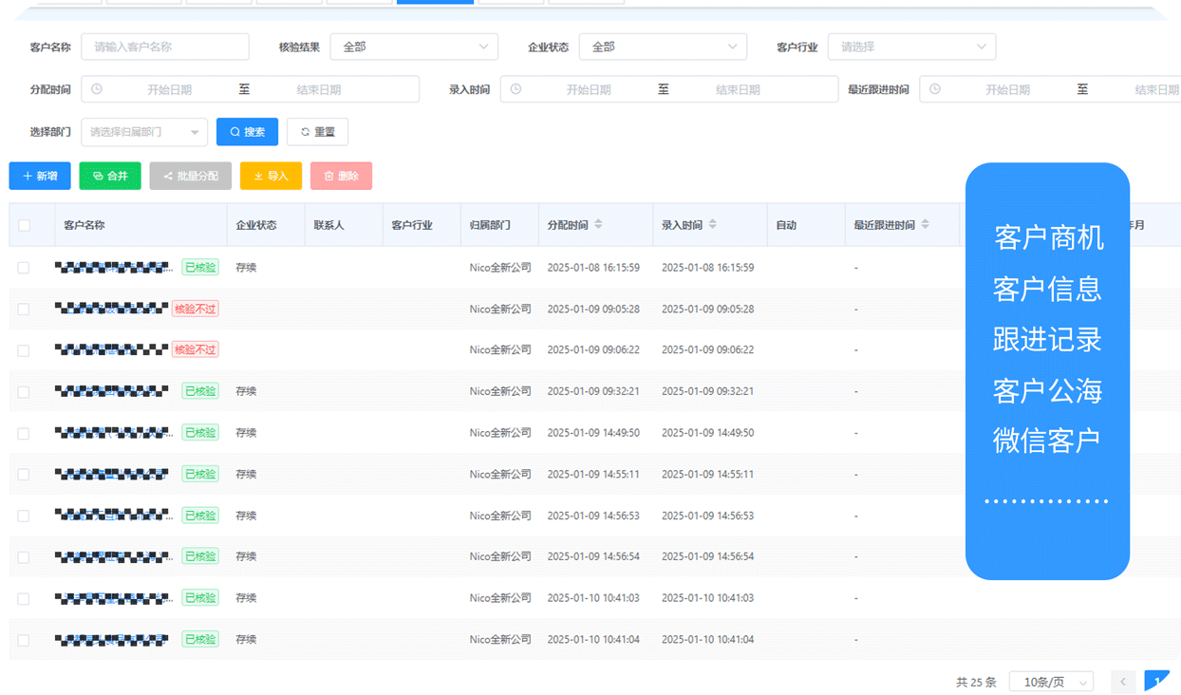
Task: Click the blue 搜索 search button
Action: click(247, 132)
